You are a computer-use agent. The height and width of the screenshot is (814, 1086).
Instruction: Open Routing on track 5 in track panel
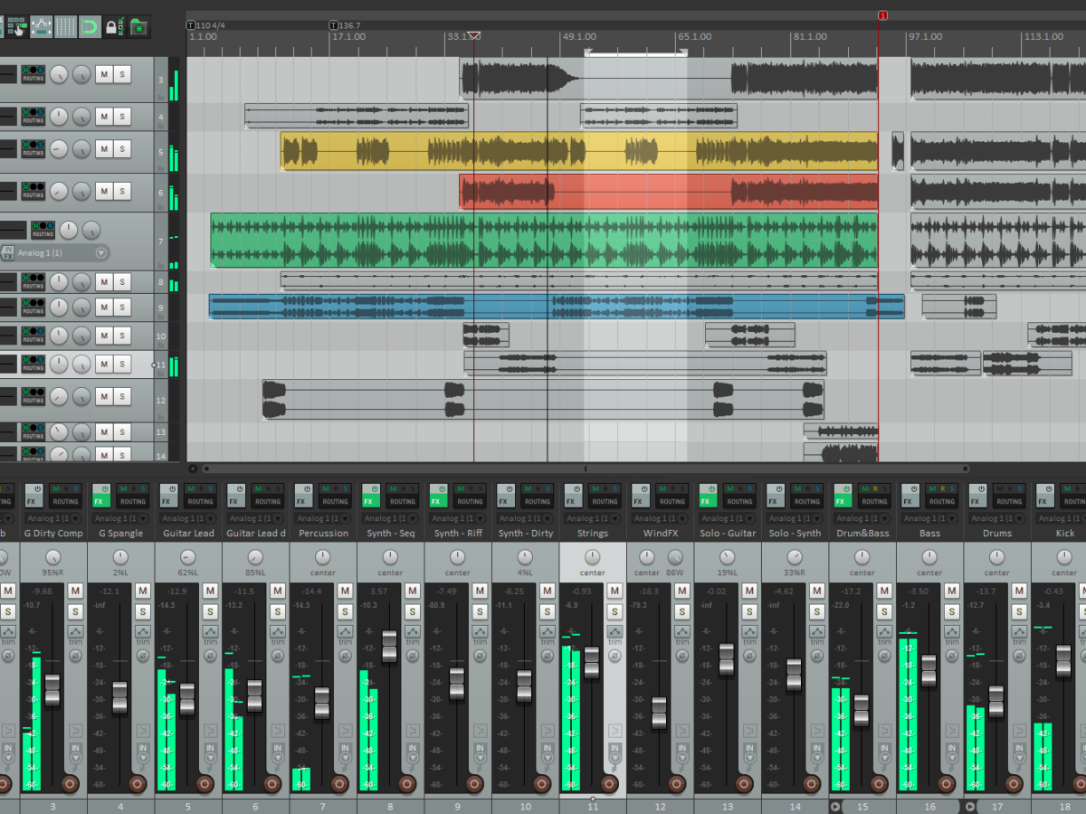point(33,153)
